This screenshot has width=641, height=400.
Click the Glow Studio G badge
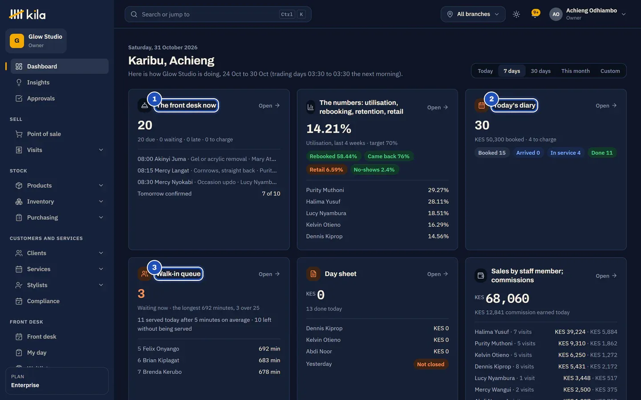(17, 41)
